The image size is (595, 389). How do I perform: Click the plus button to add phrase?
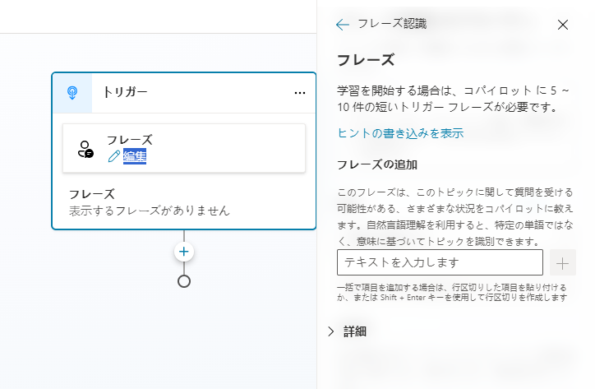(x=563, y=262)
